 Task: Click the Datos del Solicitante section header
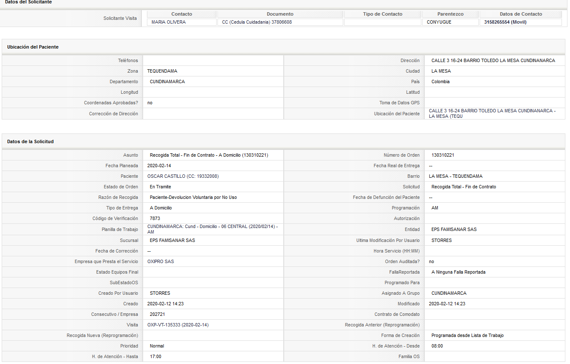[28, 2]
